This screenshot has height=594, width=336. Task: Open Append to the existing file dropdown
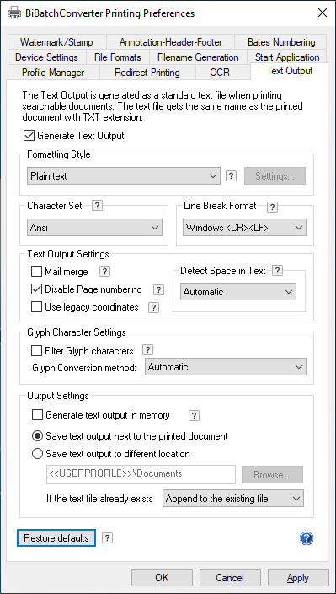(x=233, y=499)
